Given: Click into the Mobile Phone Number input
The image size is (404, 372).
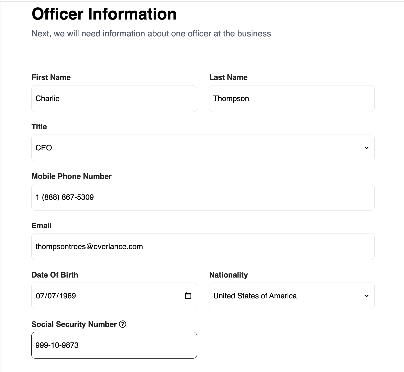Looking at the screenshot, I should click(x=203, y=197).
